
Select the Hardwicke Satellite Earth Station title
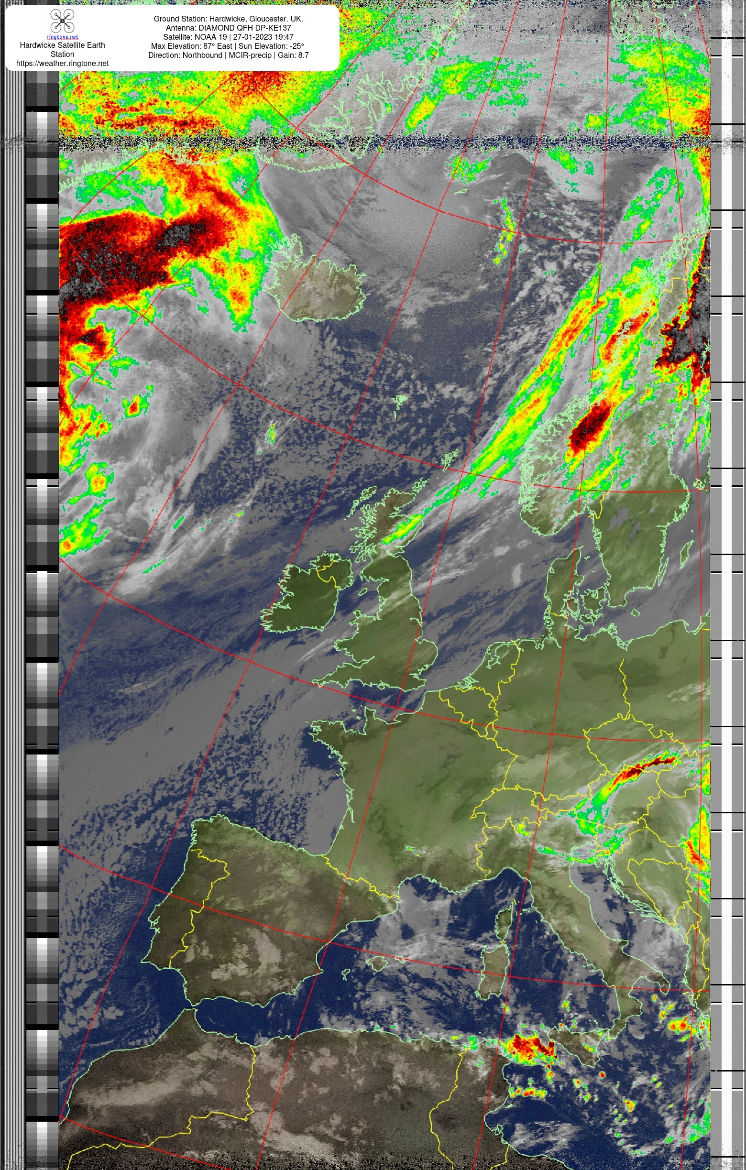[x=62, y=50]
